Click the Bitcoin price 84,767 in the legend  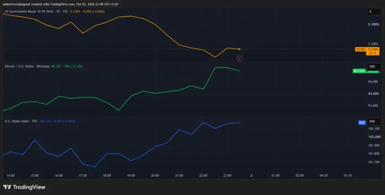(56, 66)
